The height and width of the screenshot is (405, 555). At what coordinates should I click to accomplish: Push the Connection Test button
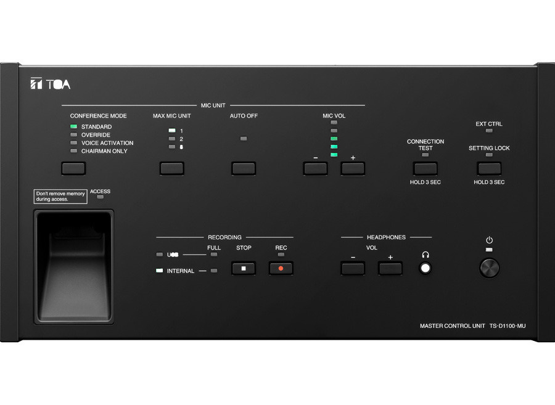(x=425, y=168)
